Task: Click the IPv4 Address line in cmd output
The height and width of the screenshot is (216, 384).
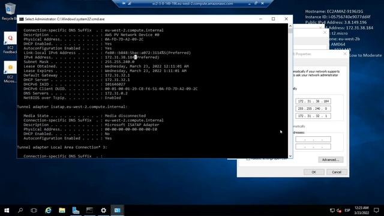Action: click(x=91, y=58)
